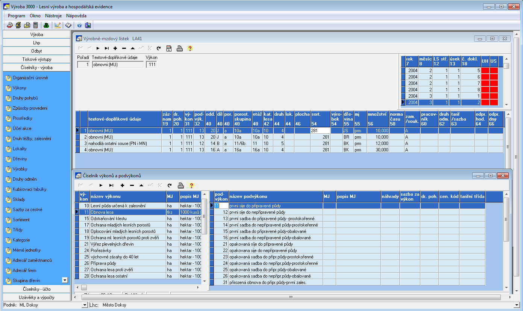The image size is (523, 311).
Task: Open help in Číselník výkonů toolbar
Action: pyautogui.click(x=191, y=185)
